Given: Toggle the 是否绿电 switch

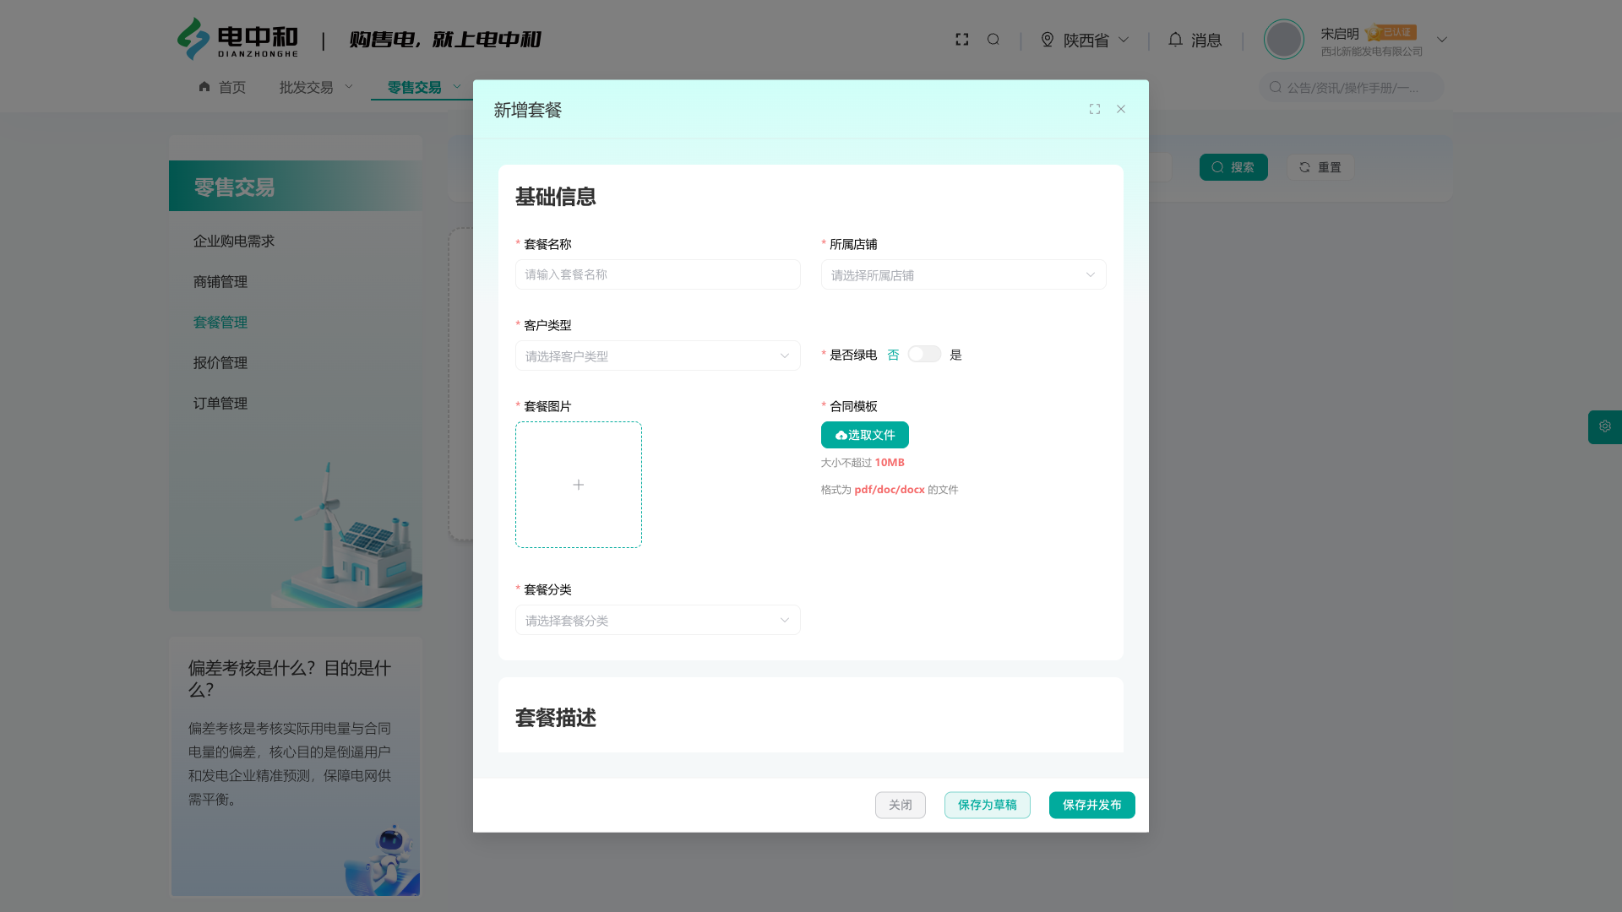Looking at the screenshot, I should (x=924, y=355).
